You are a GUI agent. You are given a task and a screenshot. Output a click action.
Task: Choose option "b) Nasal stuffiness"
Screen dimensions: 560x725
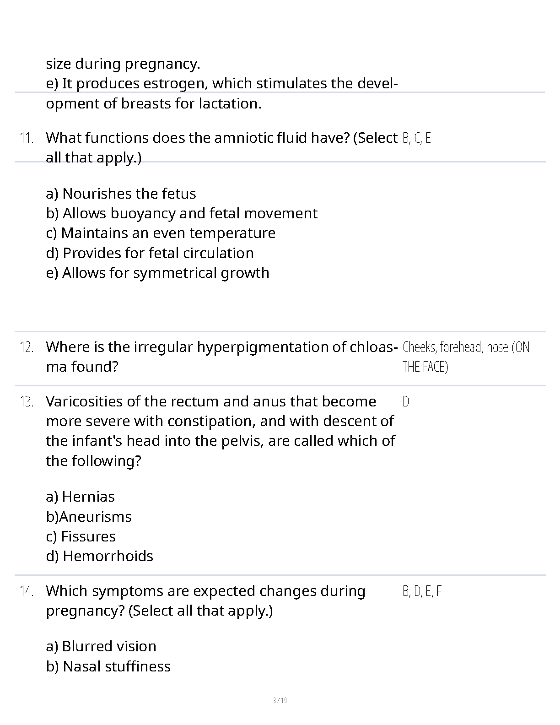click(108, 666)
